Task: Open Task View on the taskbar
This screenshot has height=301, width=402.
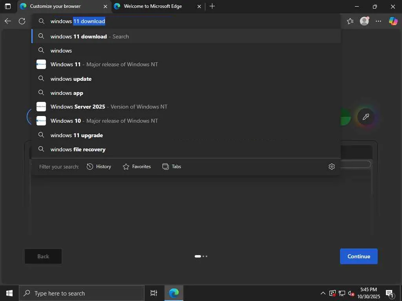Action: click(x=154, y=293)
